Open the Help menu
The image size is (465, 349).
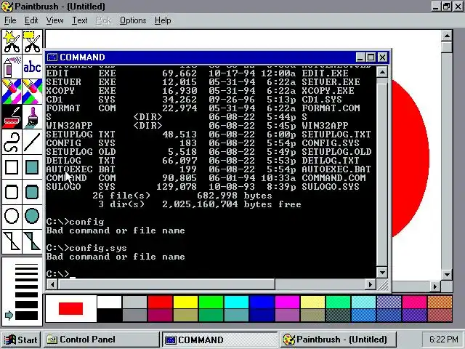coord(163,20)
